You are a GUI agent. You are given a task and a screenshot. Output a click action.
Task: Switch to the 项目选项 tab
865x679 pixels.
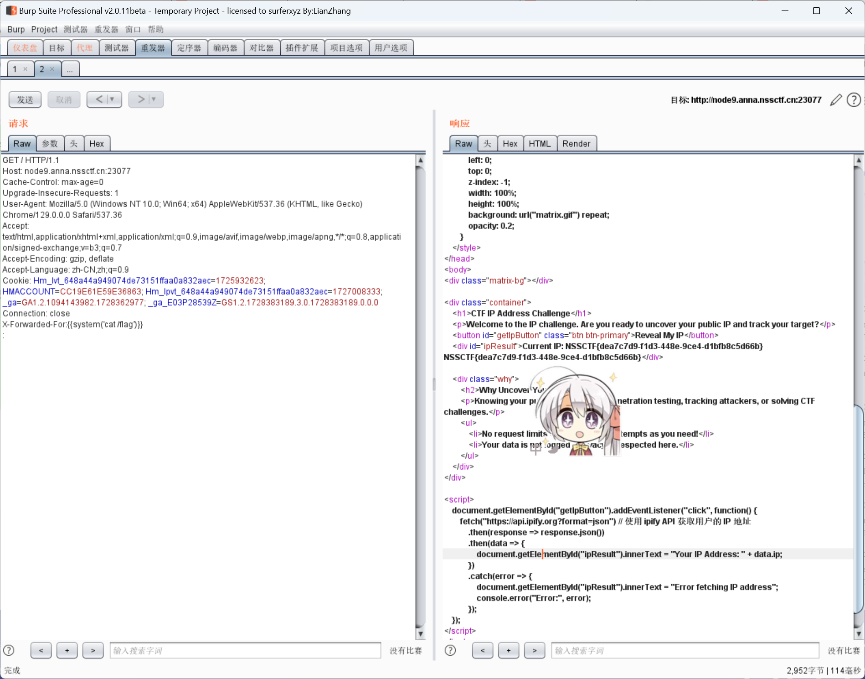click(x=346, y=48)
